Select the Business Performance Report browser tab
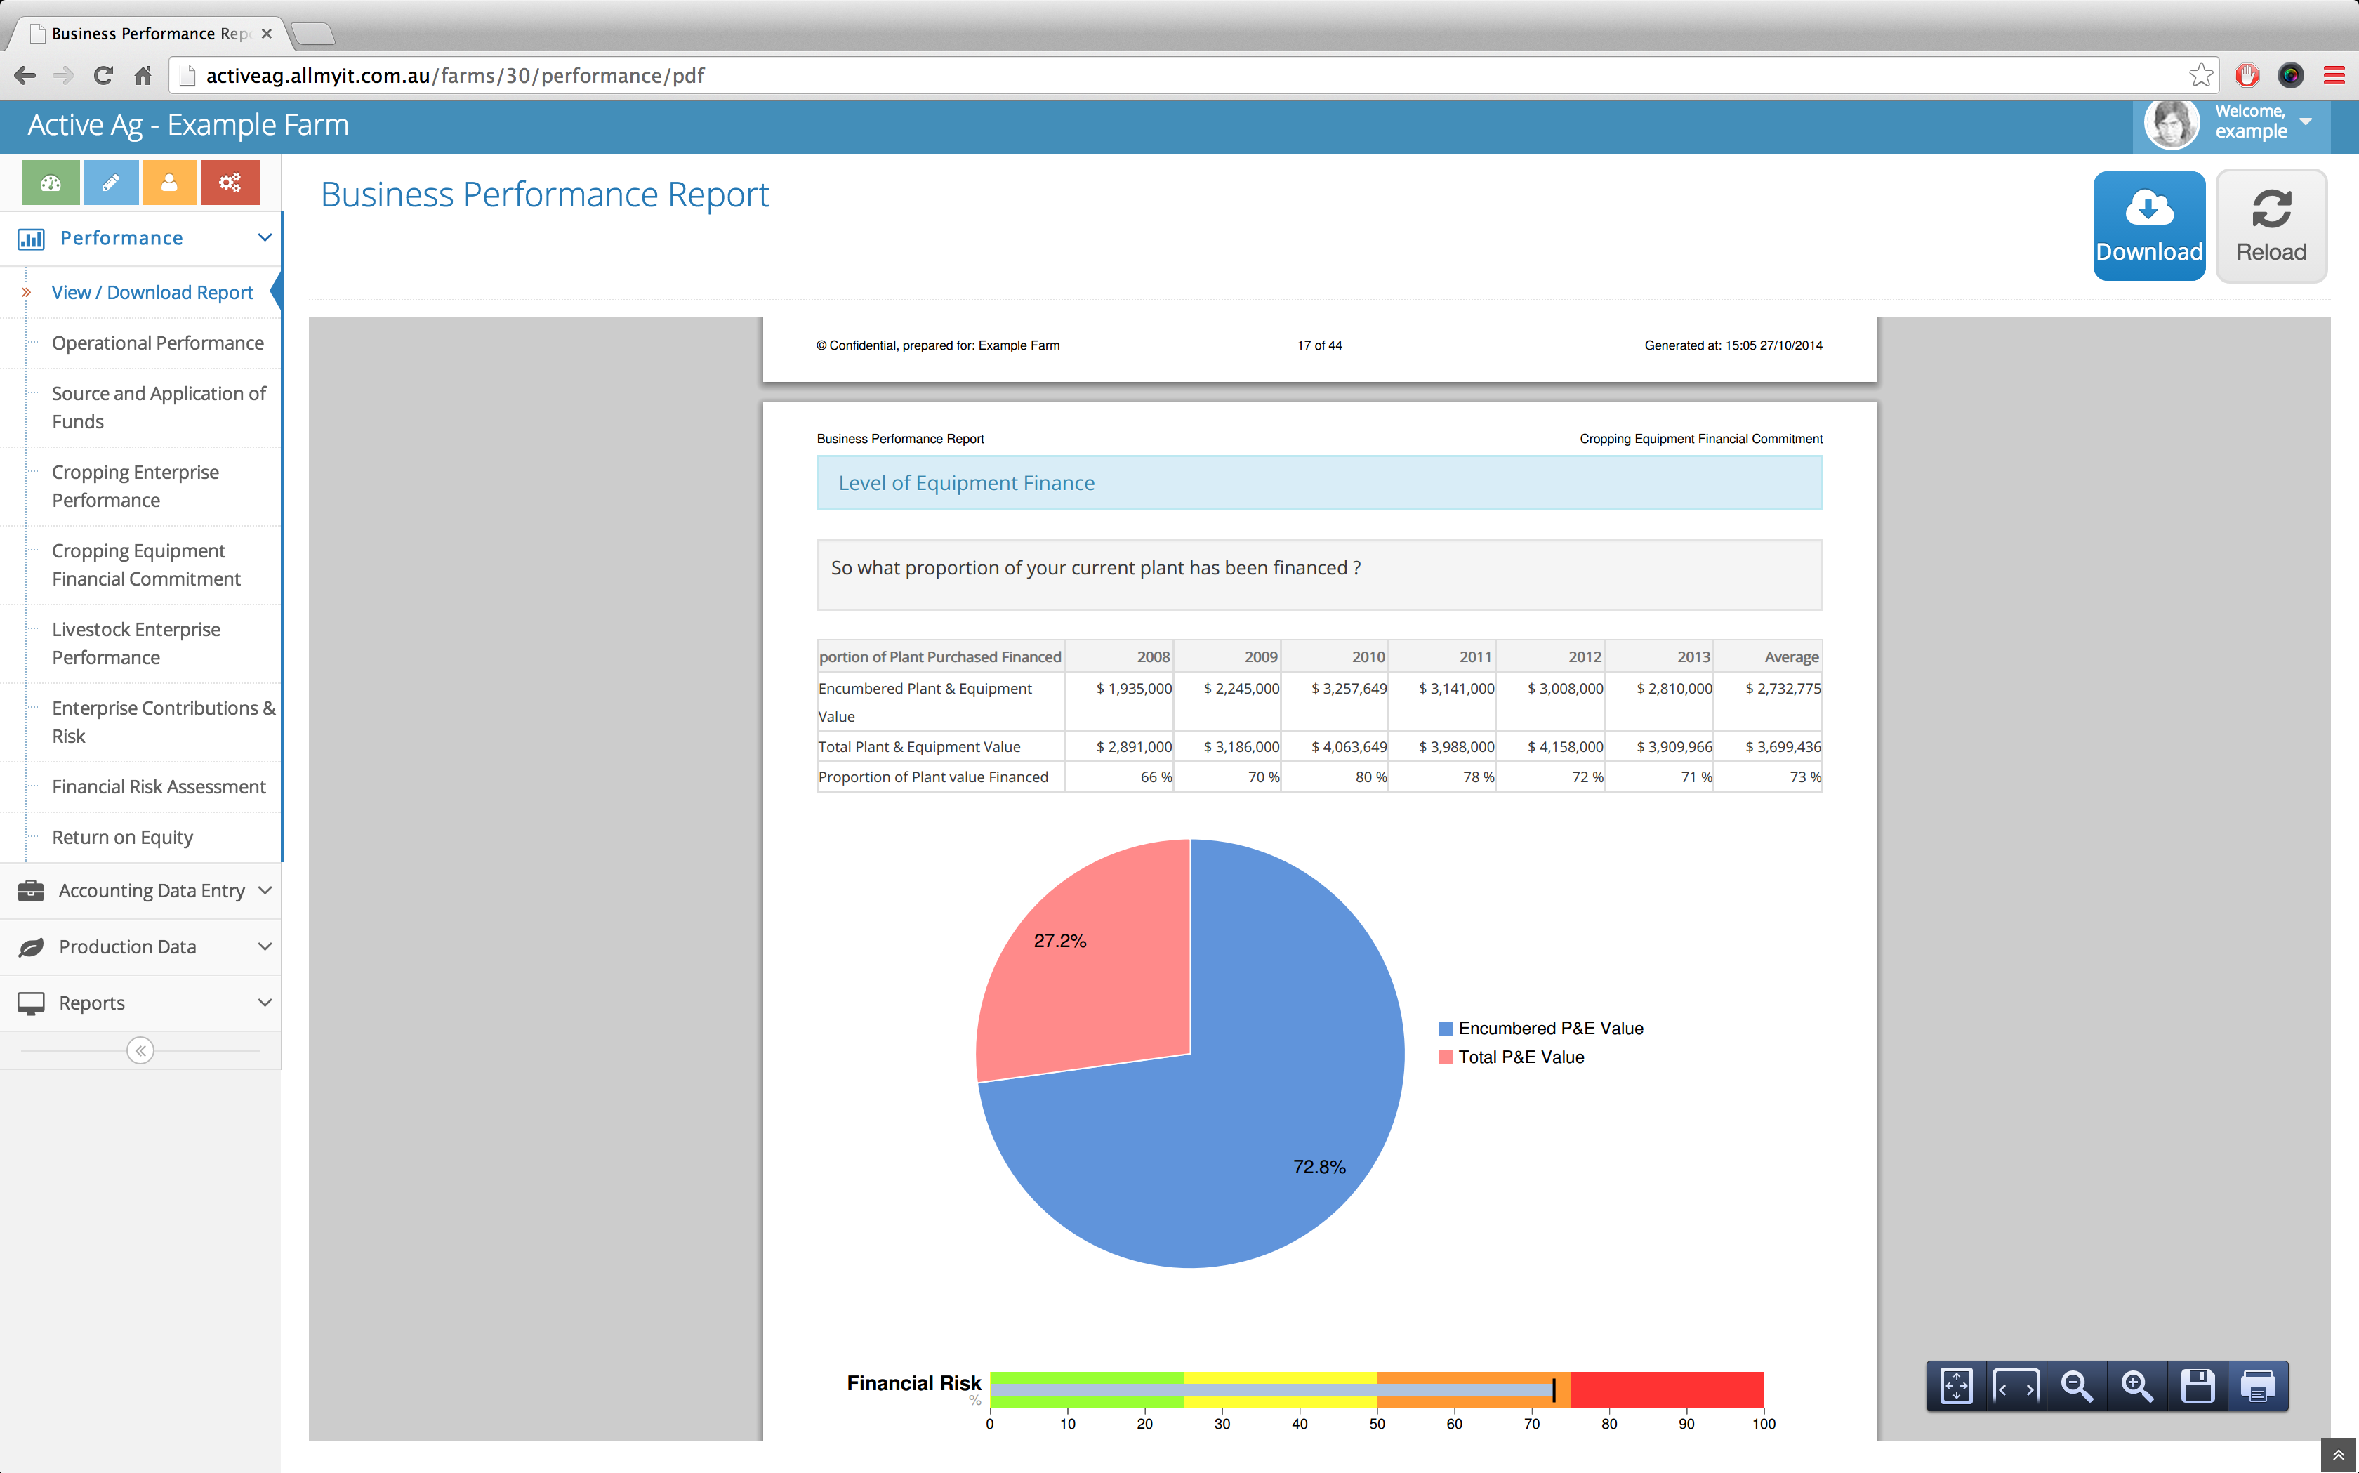Screen dimensions: 2359x1473 pyautogui.click(x=148, y=33)
